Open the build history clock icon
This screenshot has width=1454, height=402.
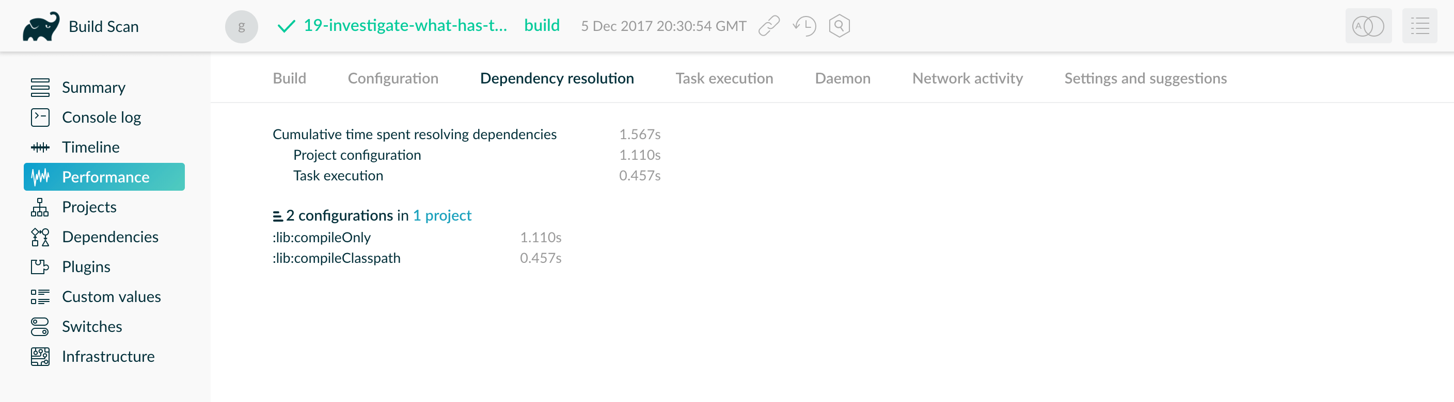pyautogui.click(x=804, y=26)
